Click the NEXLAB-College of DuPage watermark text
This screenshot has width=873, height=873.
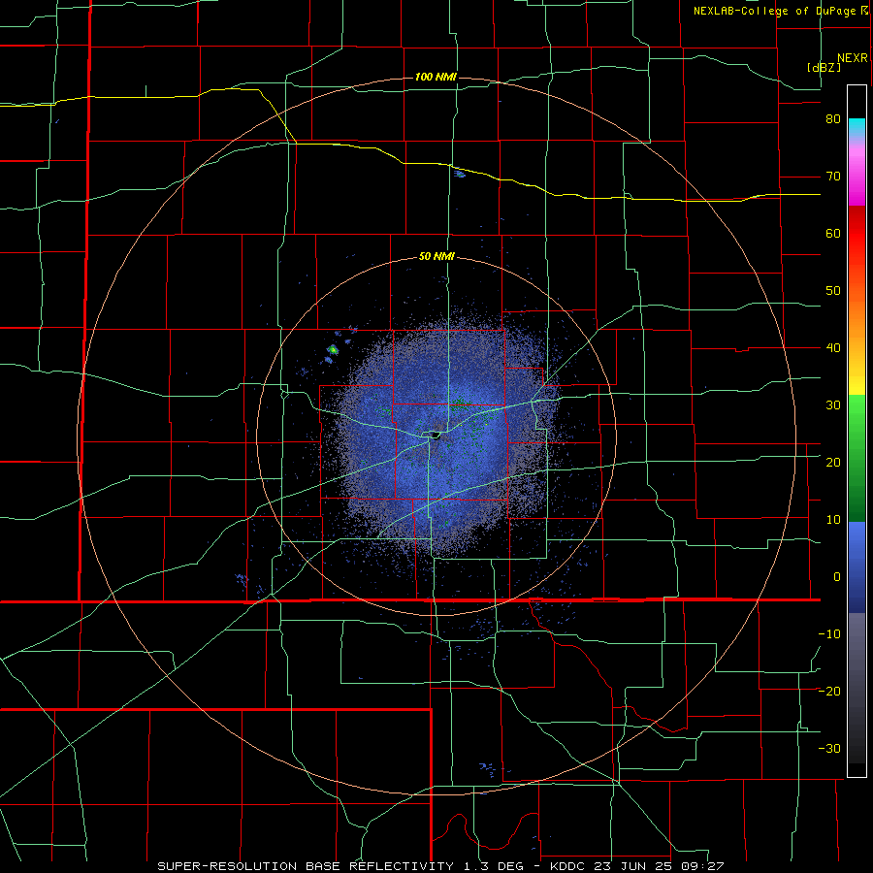(x=780, y=11)
